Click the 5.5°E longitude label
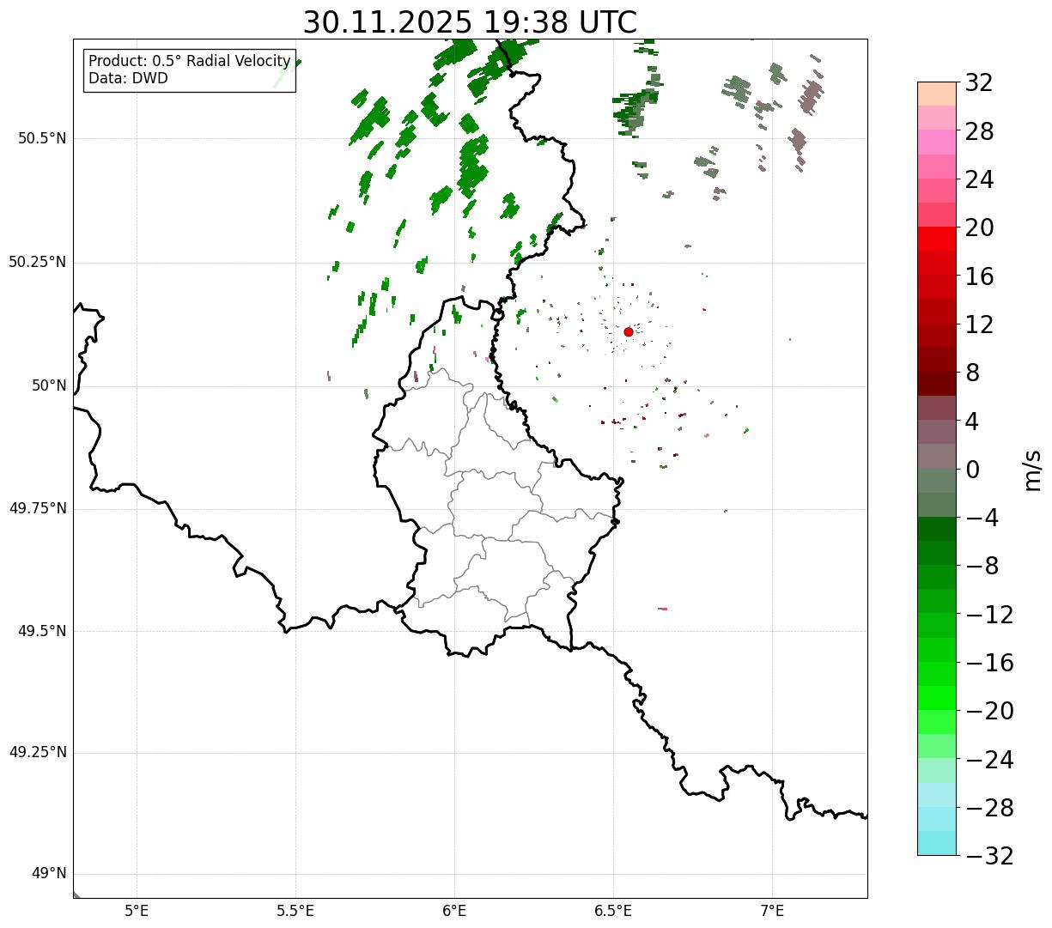1052x928 pixels. (x=295, y=911)
